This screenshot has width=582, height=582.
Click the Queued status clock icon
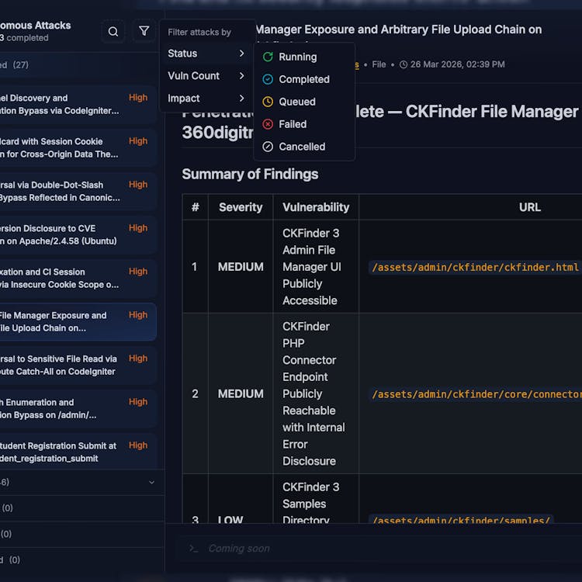click(268, 102)
